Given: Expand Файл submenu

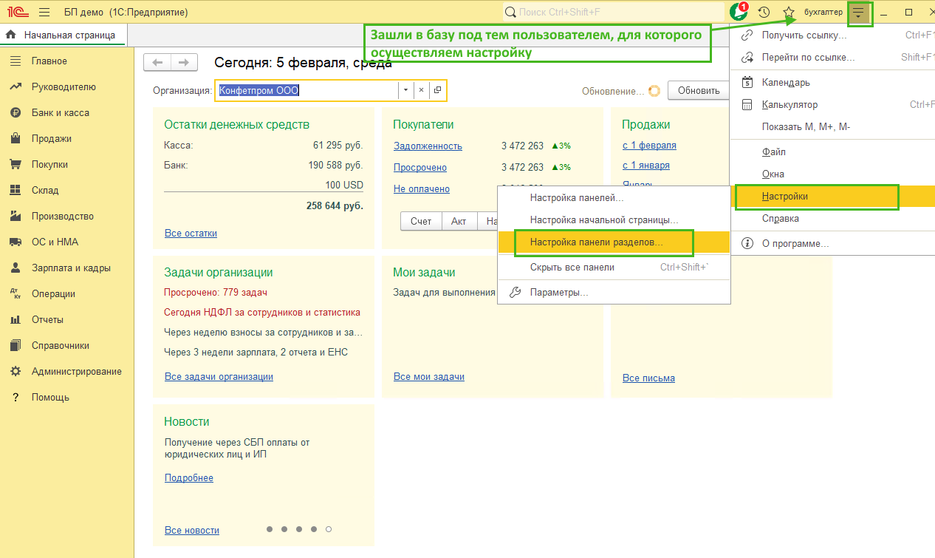Looking at the screenshot, I should coord(832,152).
